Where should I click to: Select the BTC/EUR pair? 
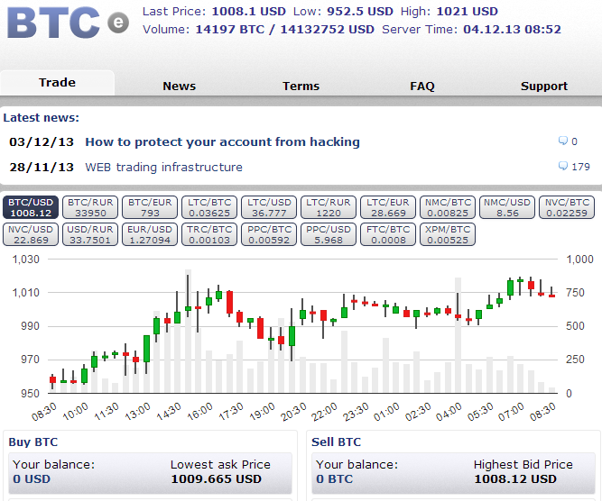pos(150,207)
